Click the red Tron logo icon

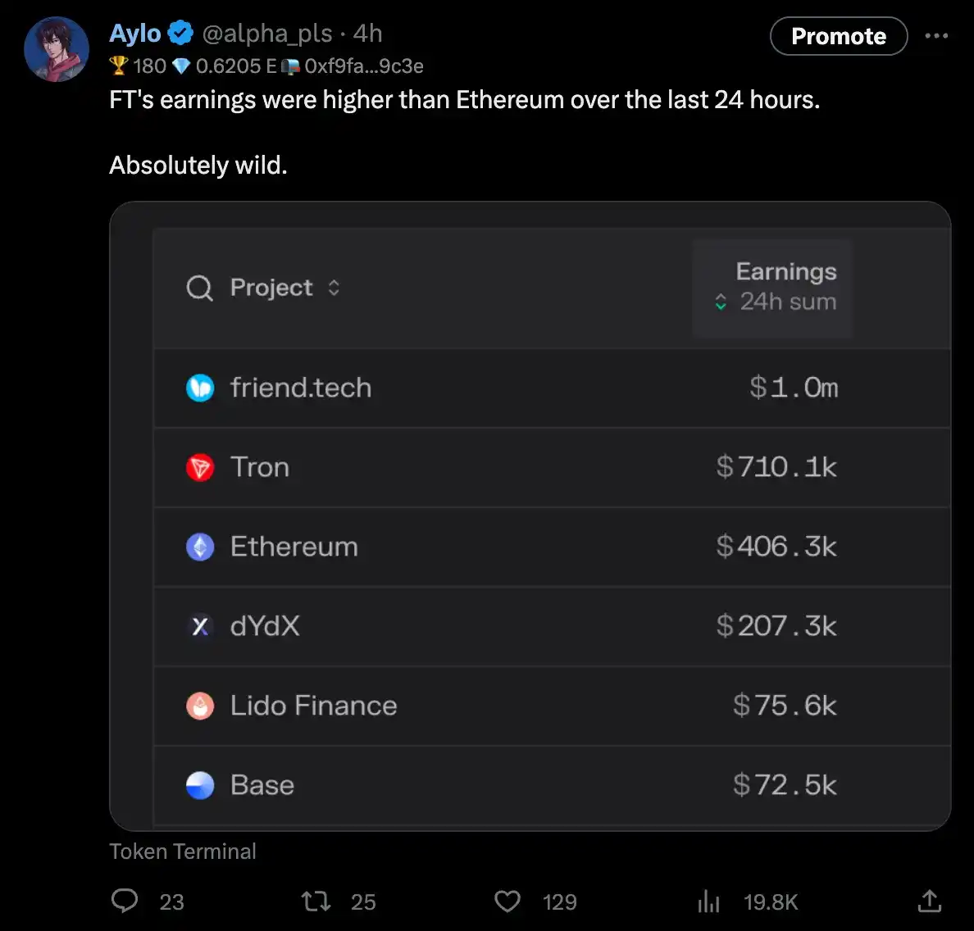[200, 467]
